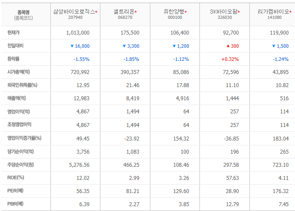Image resolution: width=295 pixels, height=211 pixels.
Task: Select stock code 207940
Action: 75,18
